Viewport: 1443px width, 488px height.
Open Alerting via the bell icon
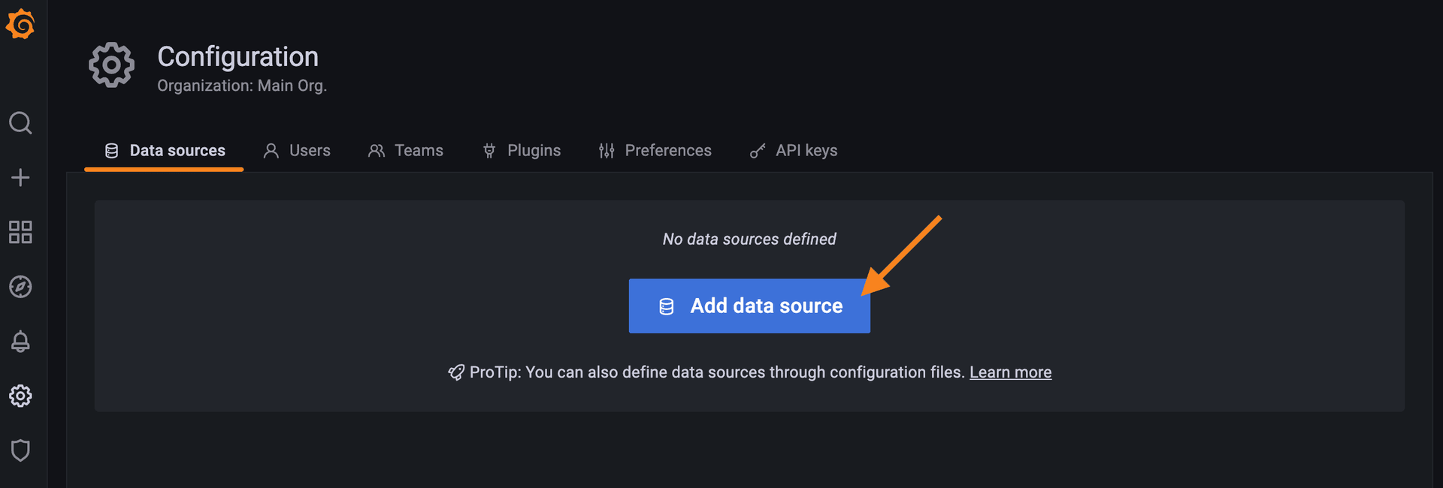coord(20,342)
